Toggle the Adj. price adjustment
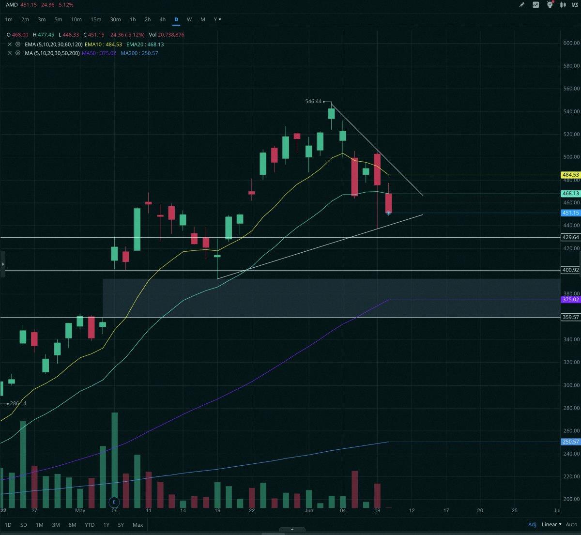 tap(533, 524)
